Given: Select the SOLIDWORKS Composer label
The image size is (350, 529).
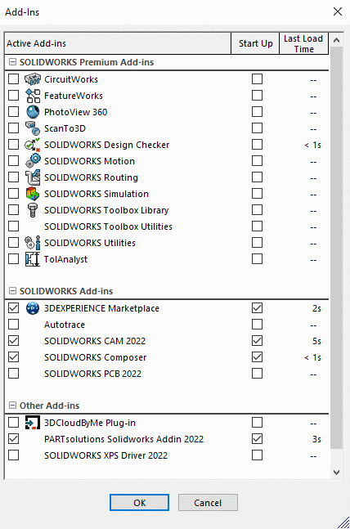Looking at the screenshot, I should [95, 357].
